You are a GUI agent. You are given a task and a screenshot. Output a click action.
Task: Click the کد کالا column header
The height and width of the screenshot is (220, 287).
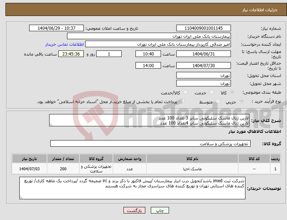point(254,159)
